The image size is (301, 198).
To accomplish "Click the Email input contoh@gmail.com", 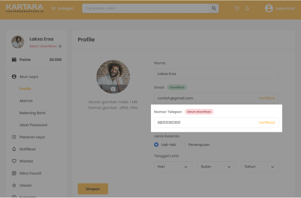I will click(216, 98).
